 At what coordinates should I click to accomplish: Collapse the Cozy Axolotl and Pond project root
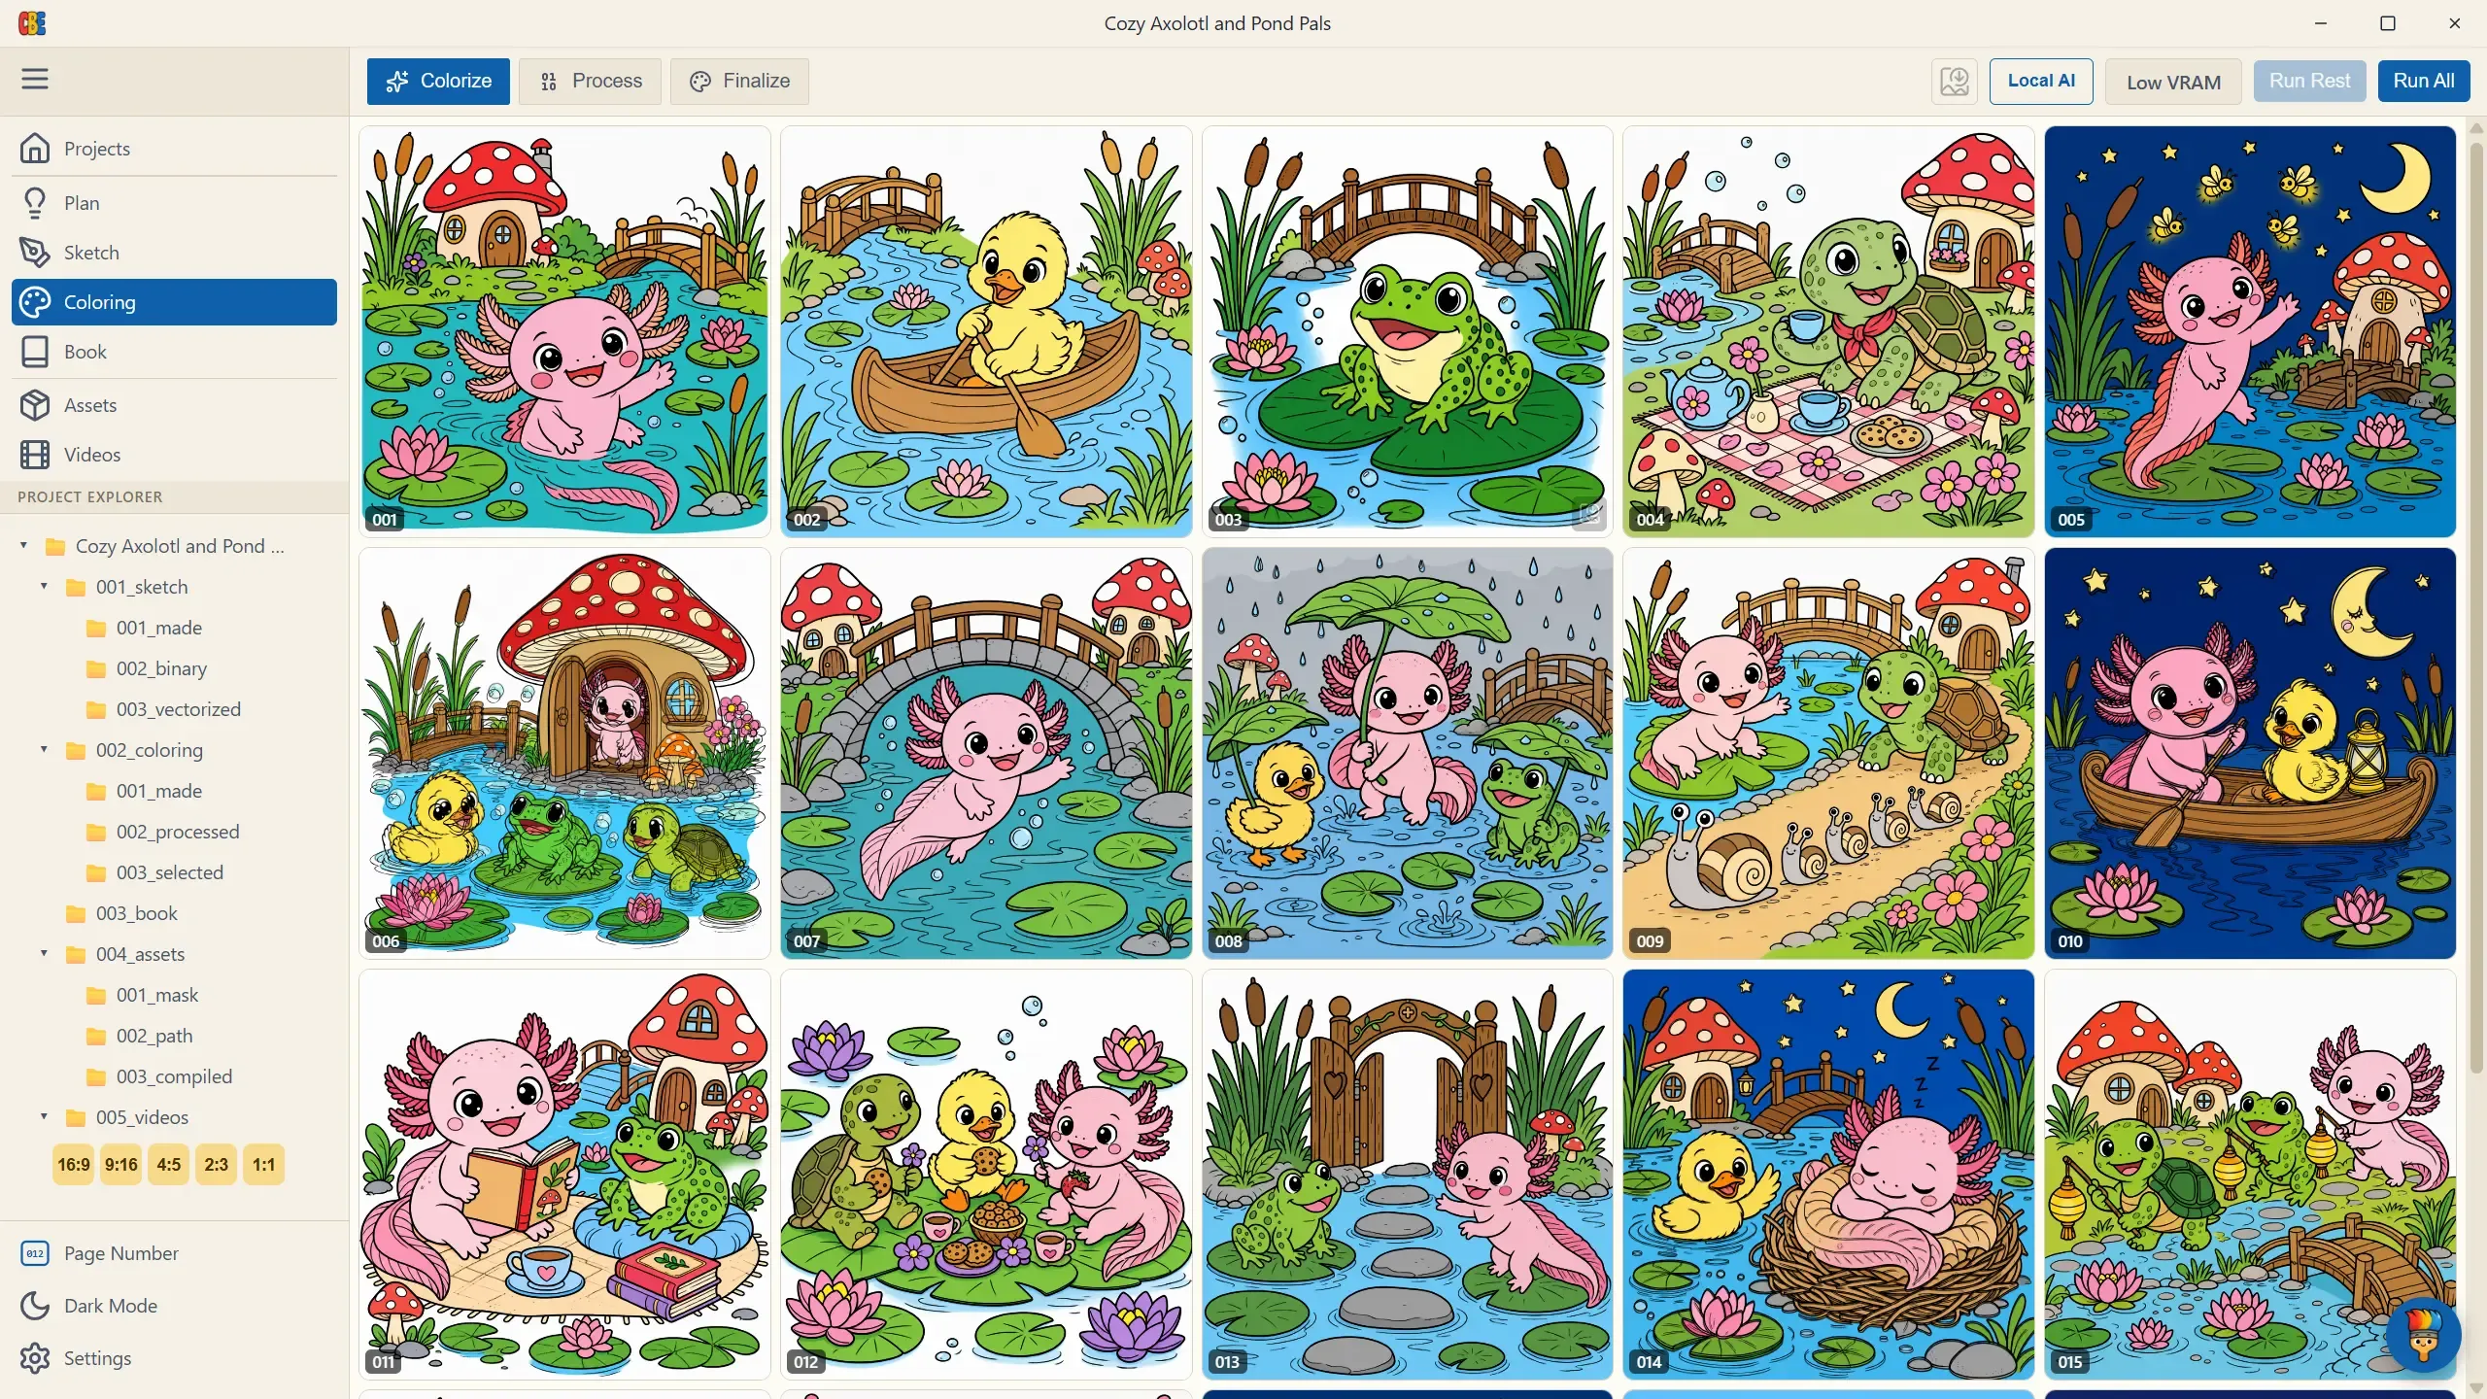pos(23,545)
